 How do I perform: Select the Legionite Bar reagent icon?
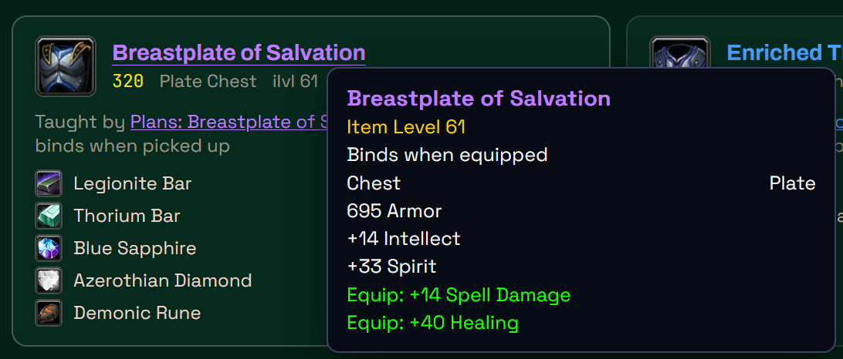49,183
